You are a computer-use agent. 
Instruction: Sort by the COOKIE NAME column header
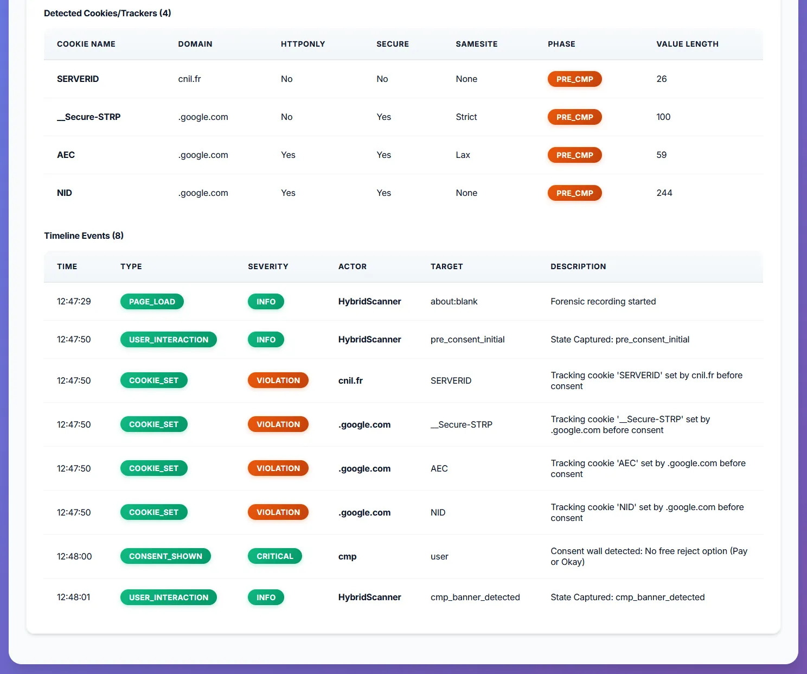(86, 44)
